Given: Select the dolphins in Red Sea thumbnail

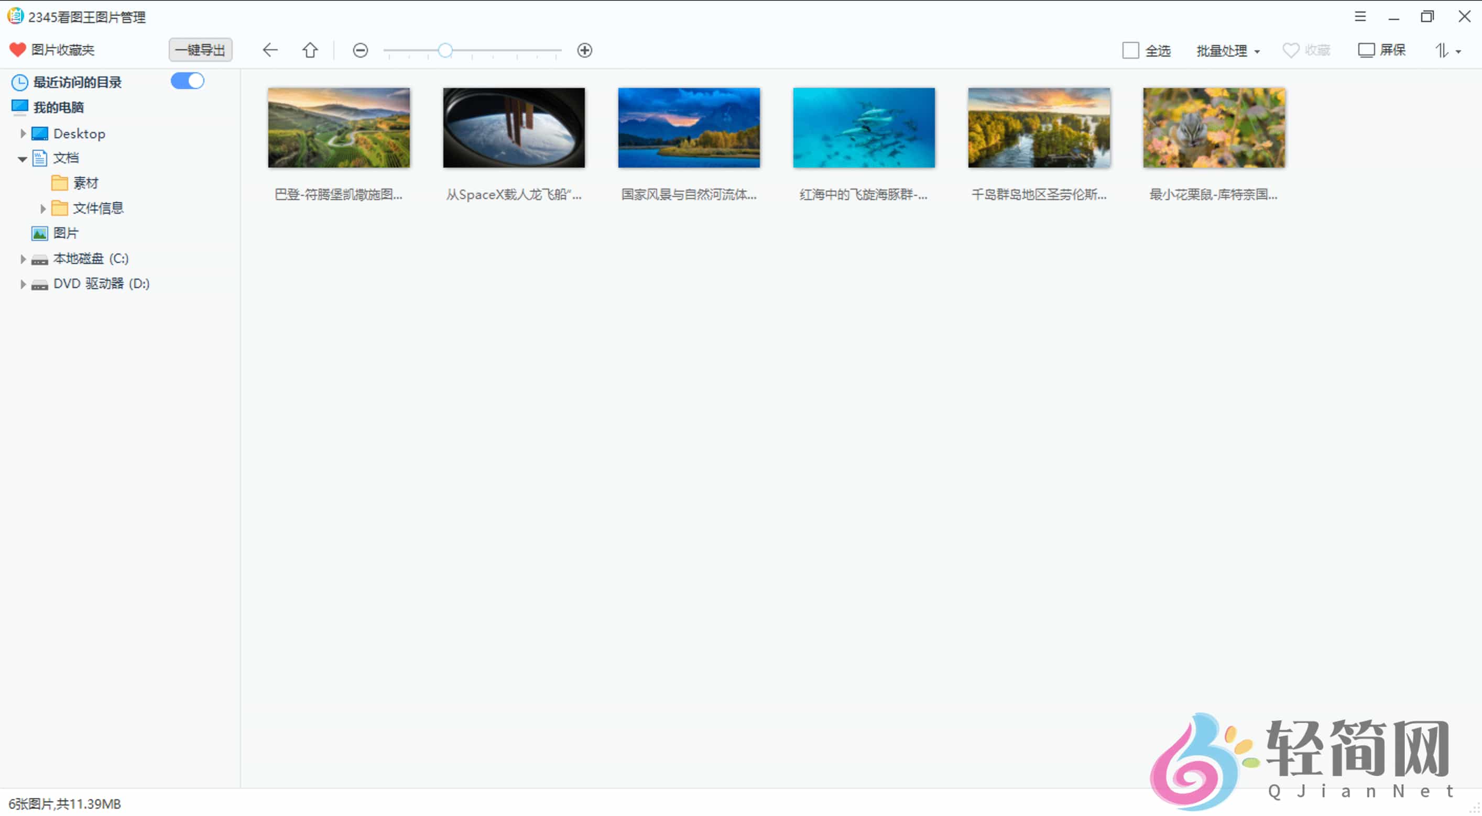Looking at the screenshot, I should coord(864,128).
